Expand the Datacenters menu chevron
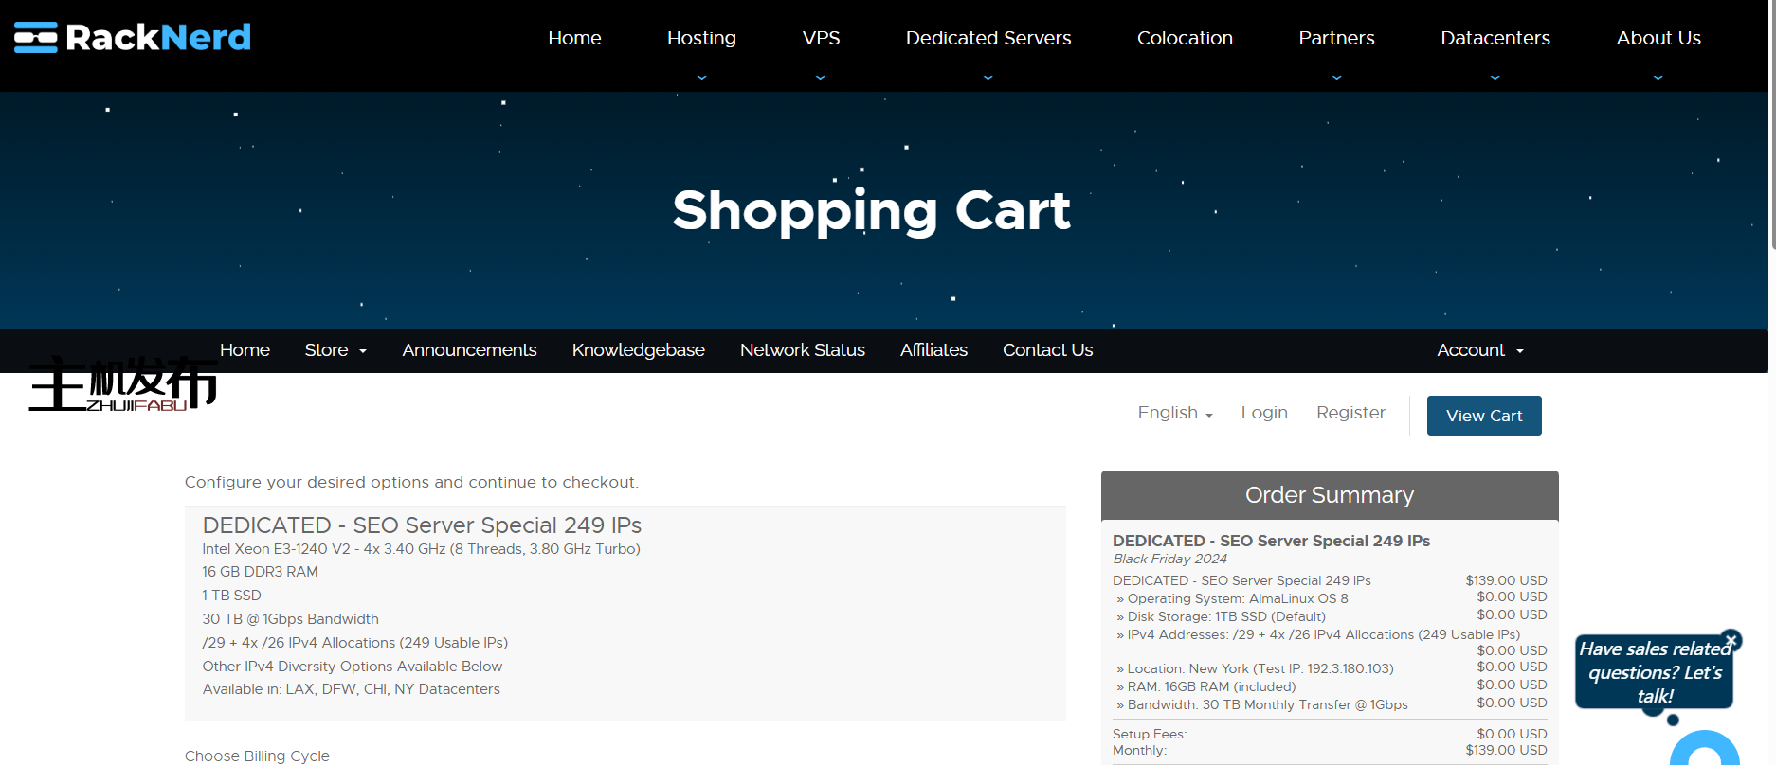1776x765 pixels. [1495, 78]
